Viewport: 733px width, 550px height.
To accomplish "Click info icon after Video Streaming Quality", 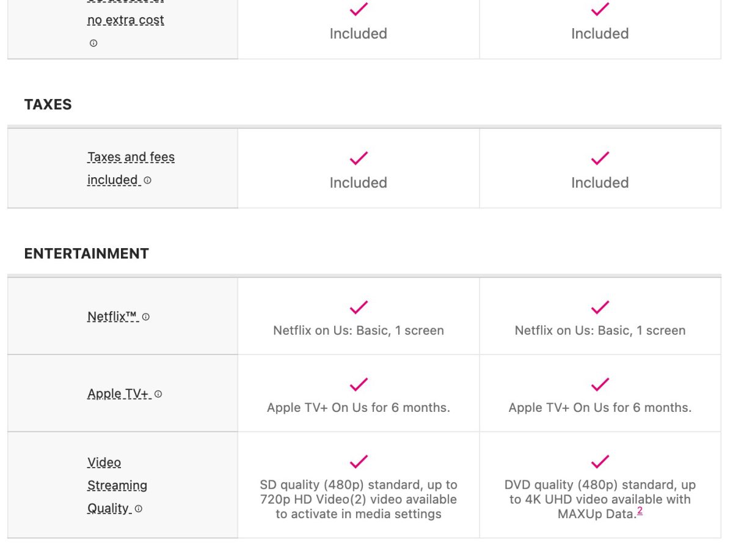I will coord(139,508).
